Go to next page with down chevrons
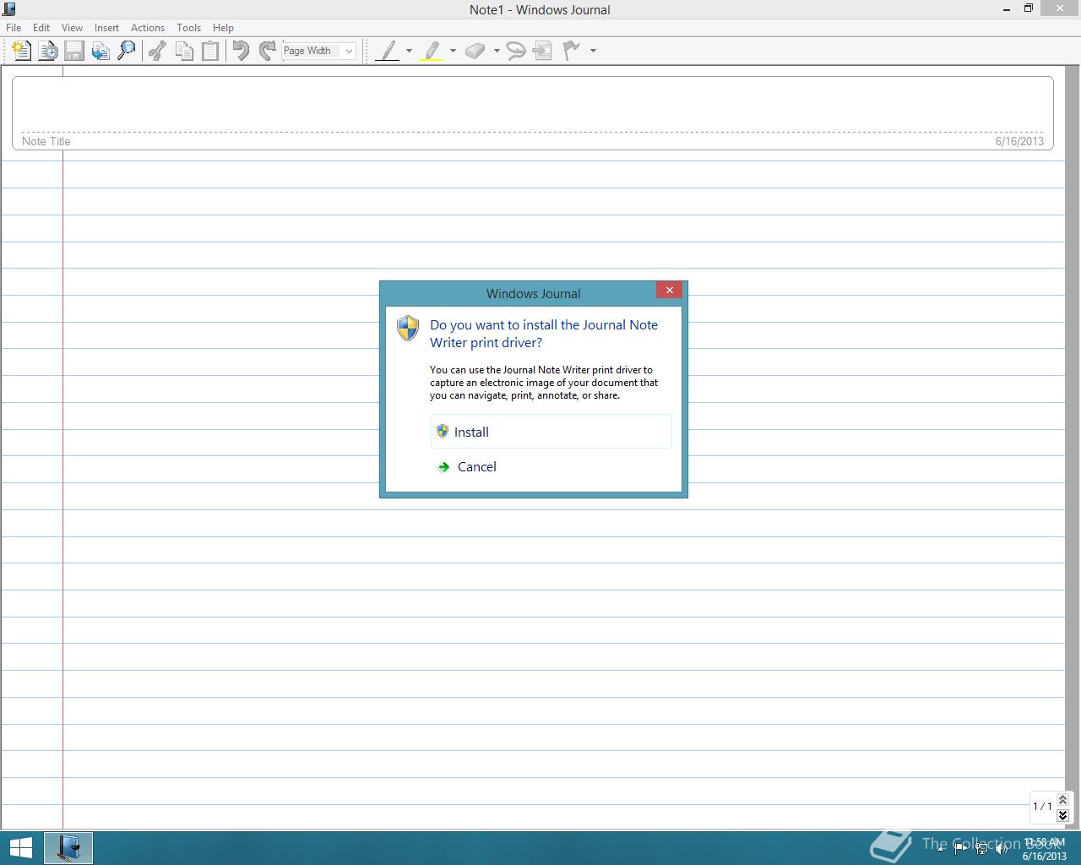This screenshot has width=1081, height=865. click(x=1062, y=815)
